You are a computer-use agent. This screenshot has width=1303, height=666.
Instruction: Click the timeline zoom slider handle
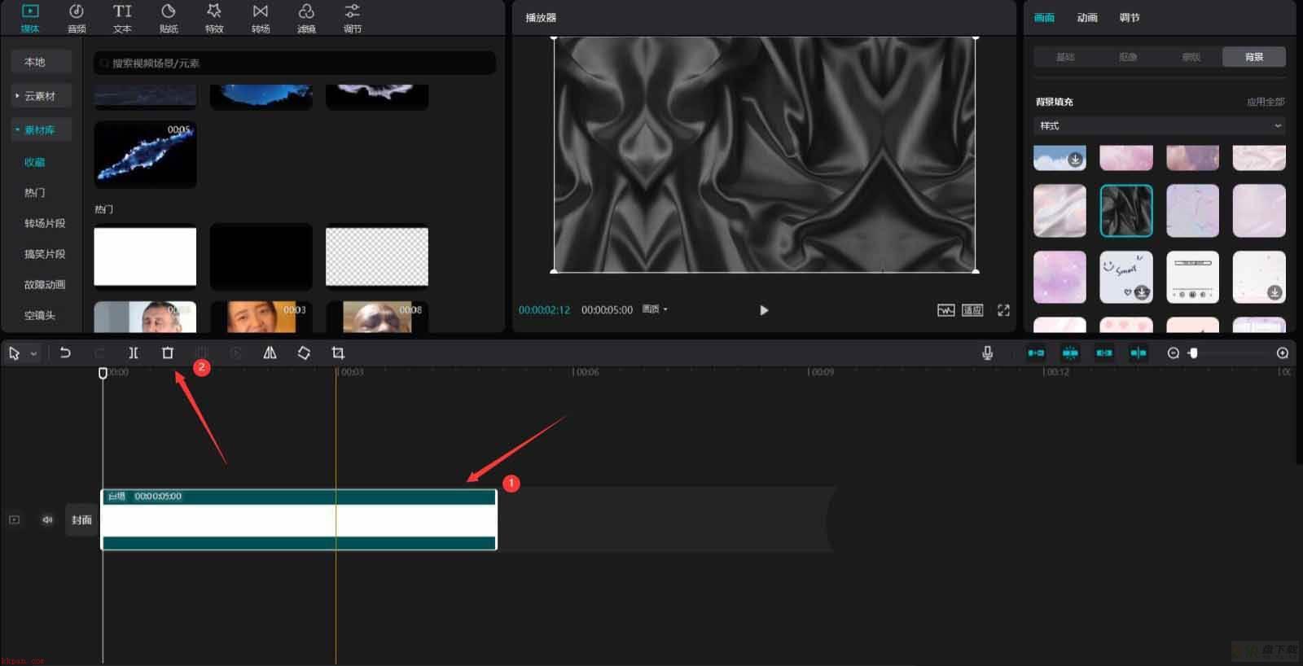(1193, 353)
